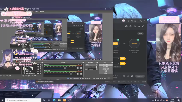Add a new scene with the plus icon

[1, 76]
